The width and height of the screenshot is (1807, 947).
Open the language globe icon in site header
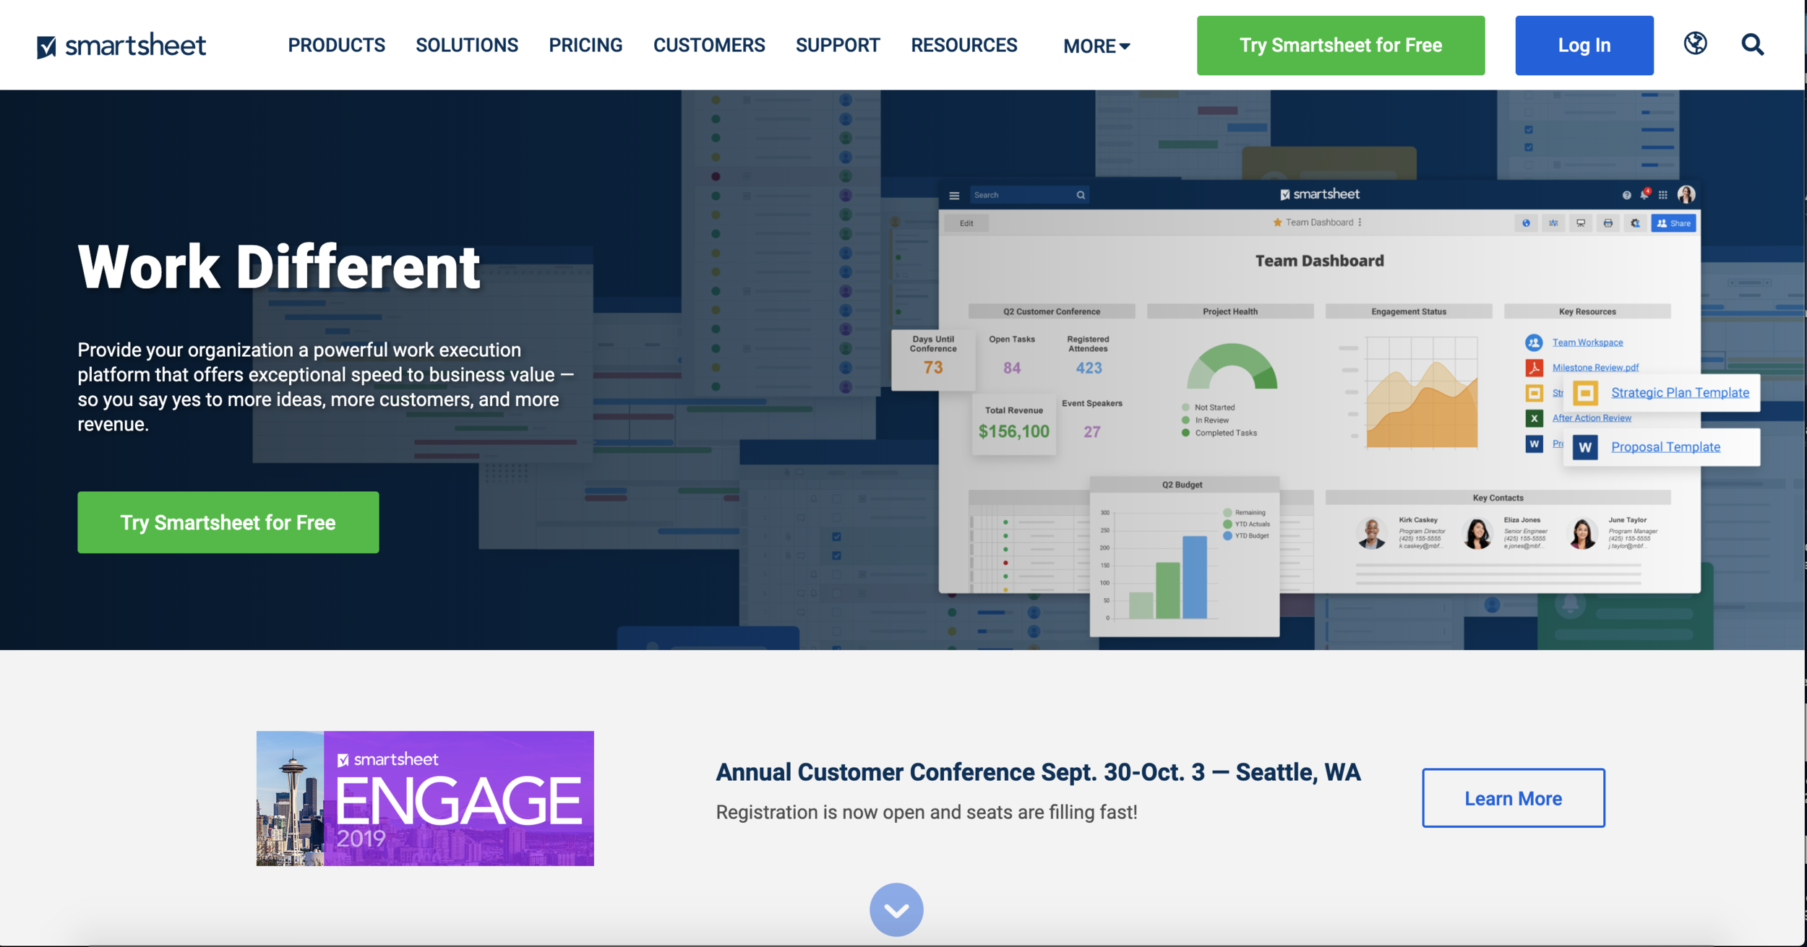tap(1695, 43)
